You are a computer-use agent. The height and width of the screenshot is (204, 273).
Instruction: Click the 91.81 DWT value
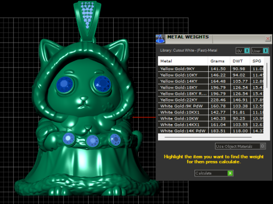[239, 112]
